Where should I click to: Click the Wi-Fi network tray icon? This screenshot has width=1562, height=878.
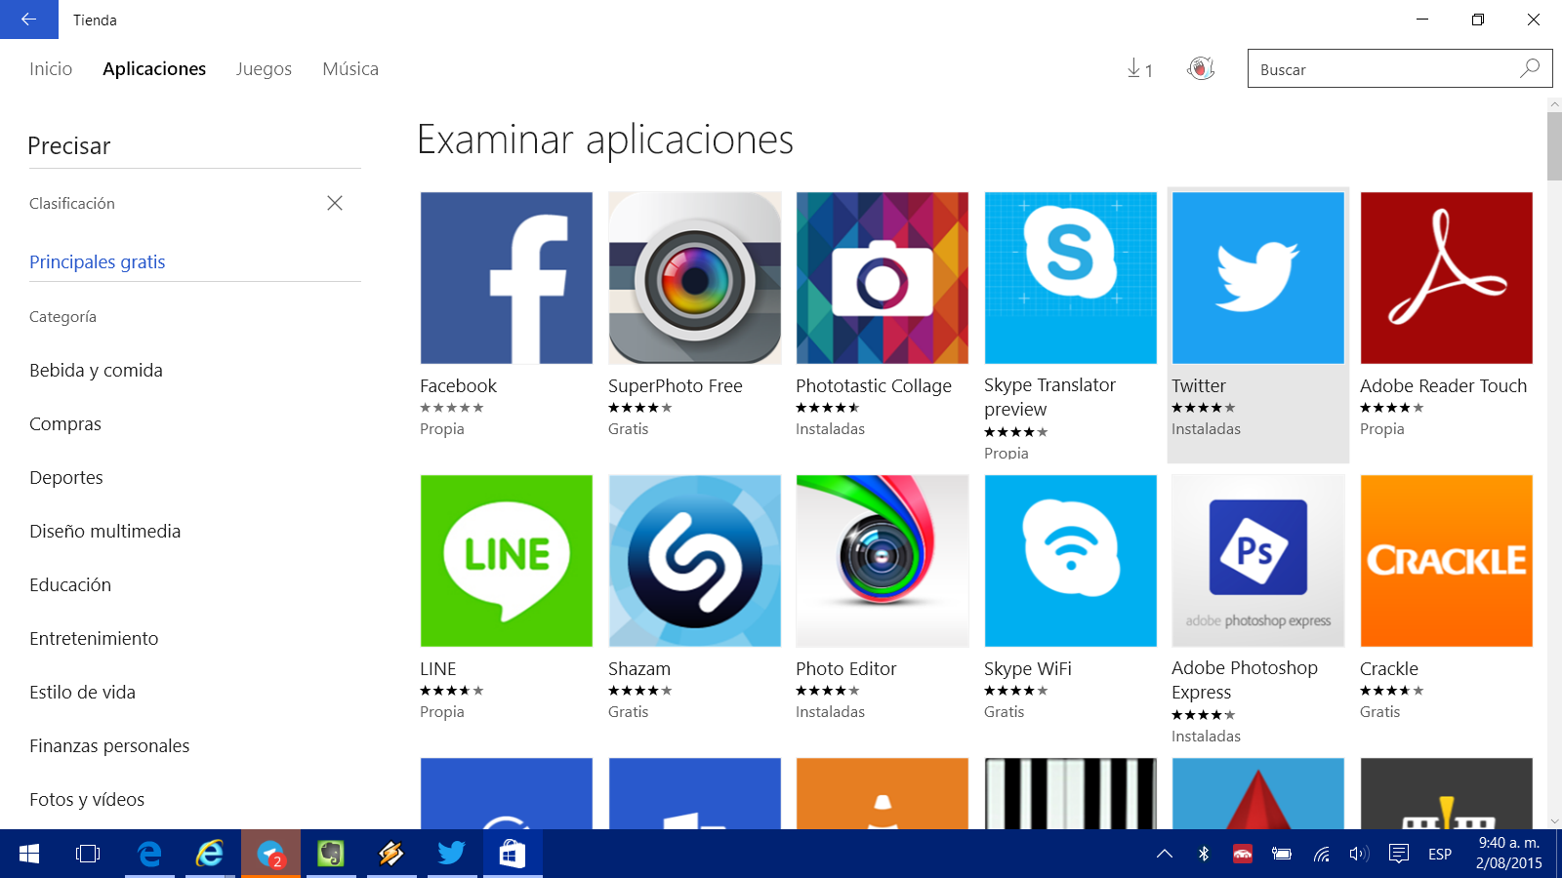tap(1321, 854)
